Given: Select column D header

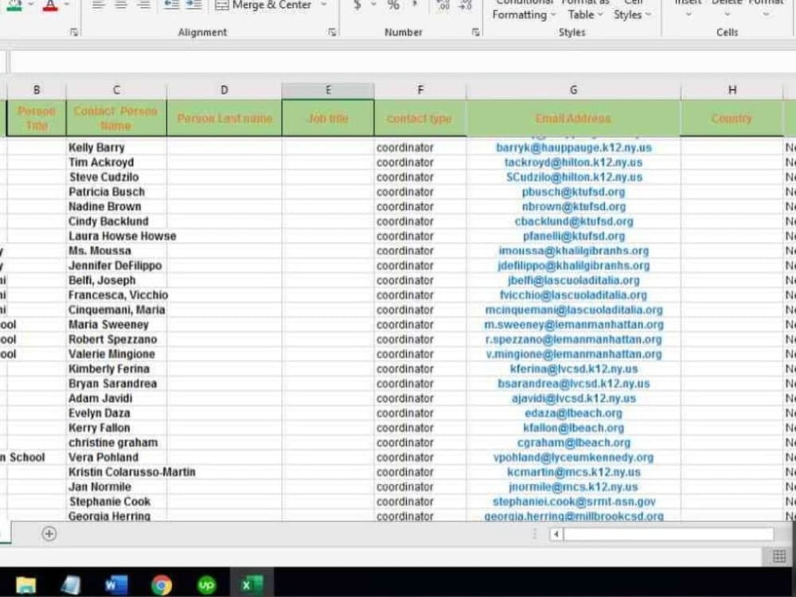Looking at the screenshot, I should tap(224, 91).
